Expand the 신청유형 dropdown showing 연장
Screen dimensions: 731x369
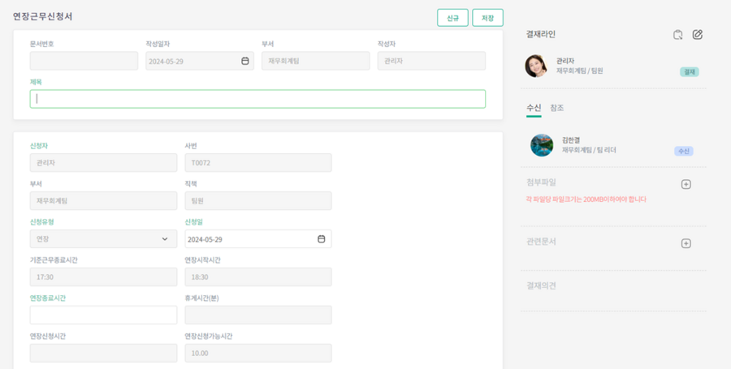click(x=103, y=239)
